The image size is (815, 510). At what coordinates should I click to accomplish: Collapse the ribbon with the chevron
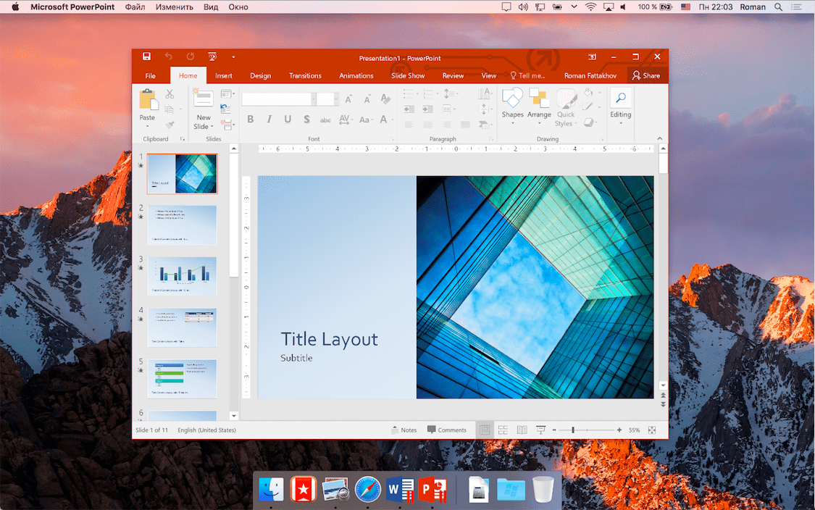coord(659,138)
